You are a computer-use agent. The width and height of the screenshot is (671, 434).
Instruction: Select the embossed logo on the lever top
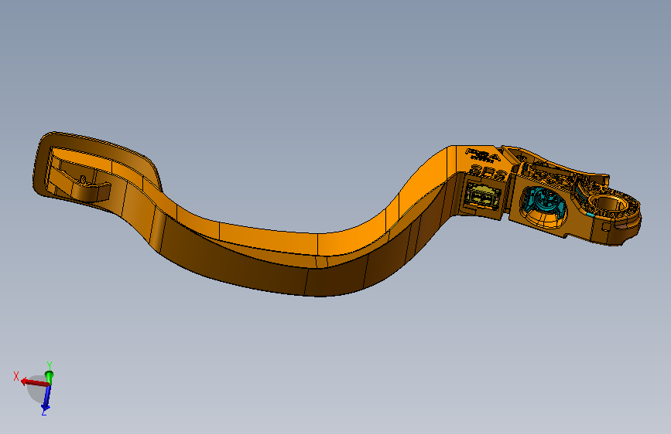click(x=484, y=155)
